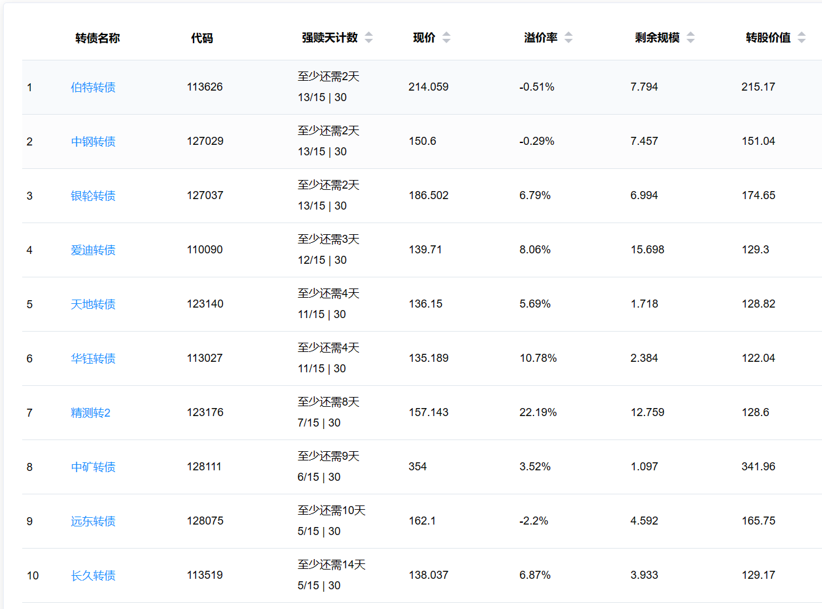
Task: Click the 转债名称 column header
Action: pos(97,38)
